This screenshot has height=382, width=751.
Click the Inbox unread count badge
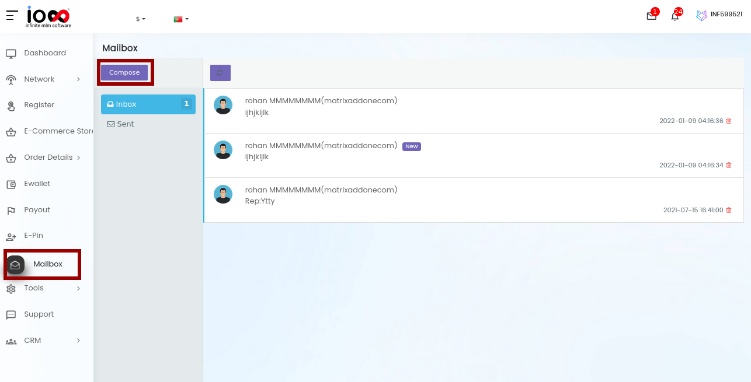click(x=186, y=104)
